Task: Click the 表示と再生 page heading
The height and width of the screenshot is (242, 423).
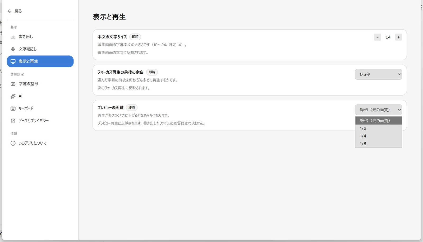Action: 109,17
